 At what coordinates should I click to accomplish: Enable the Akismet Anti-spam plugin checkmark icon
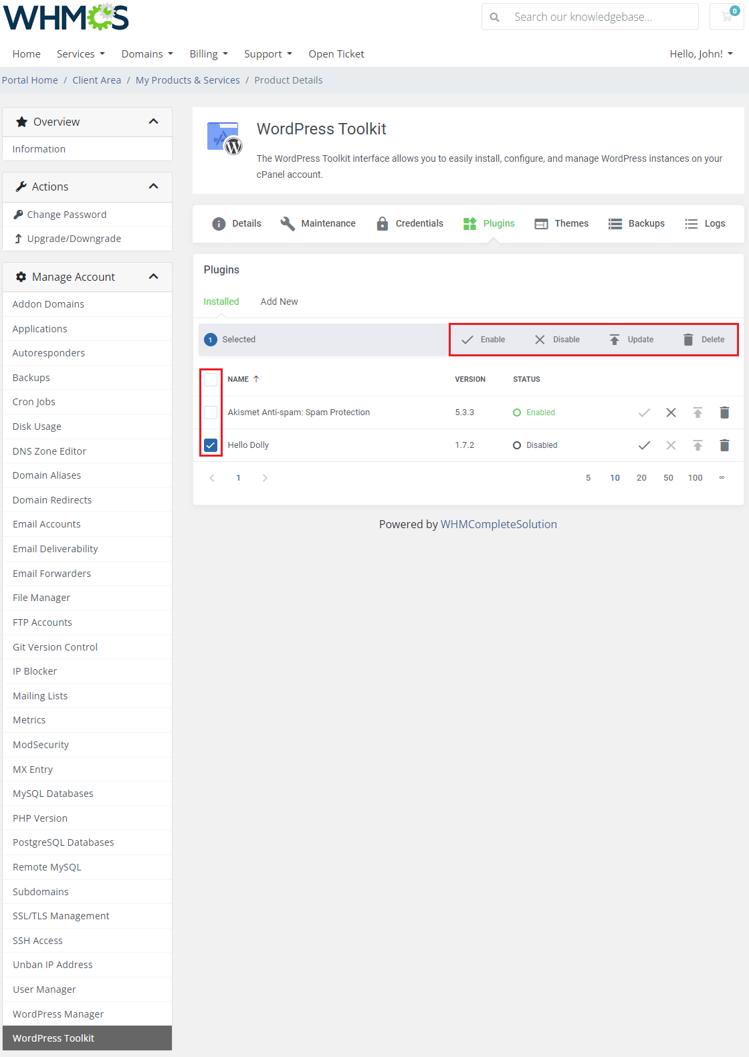[644, 413]
